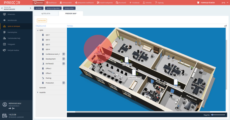Viewport: 230px width, 120px height.
Task: Click locate icon for Production row
Action: click(x=64, y=83)
